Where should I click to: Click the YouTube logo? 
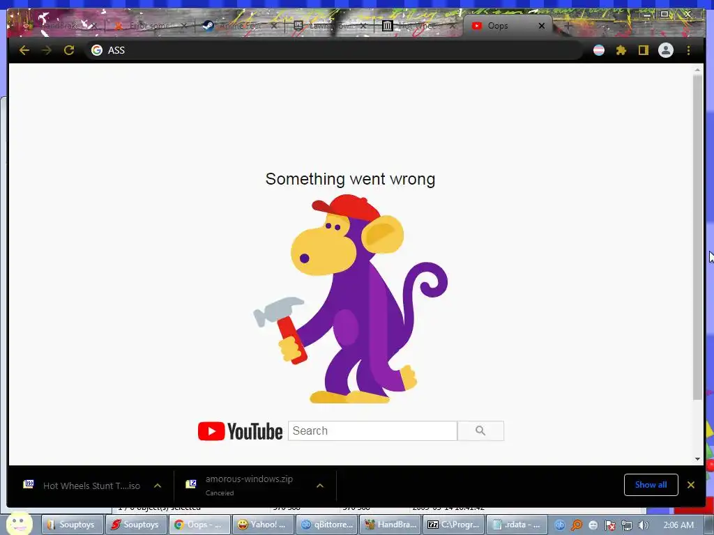click(240, 431)
